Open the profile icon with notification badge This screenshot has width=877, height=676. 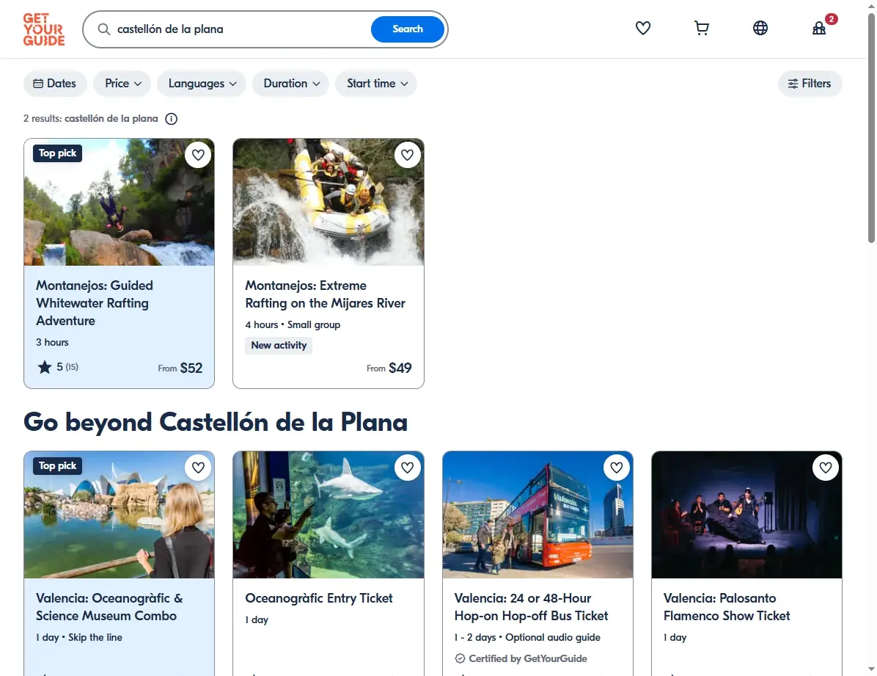819,28
